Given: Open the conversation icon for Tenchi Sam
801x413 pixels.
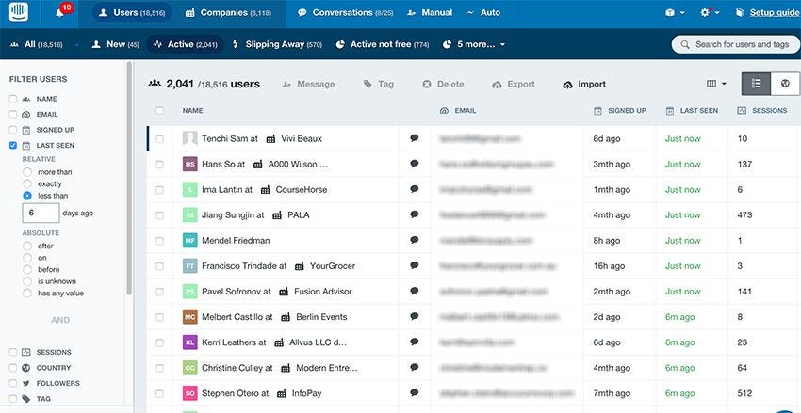Looking at the screenshot, I should pos(415,138).
